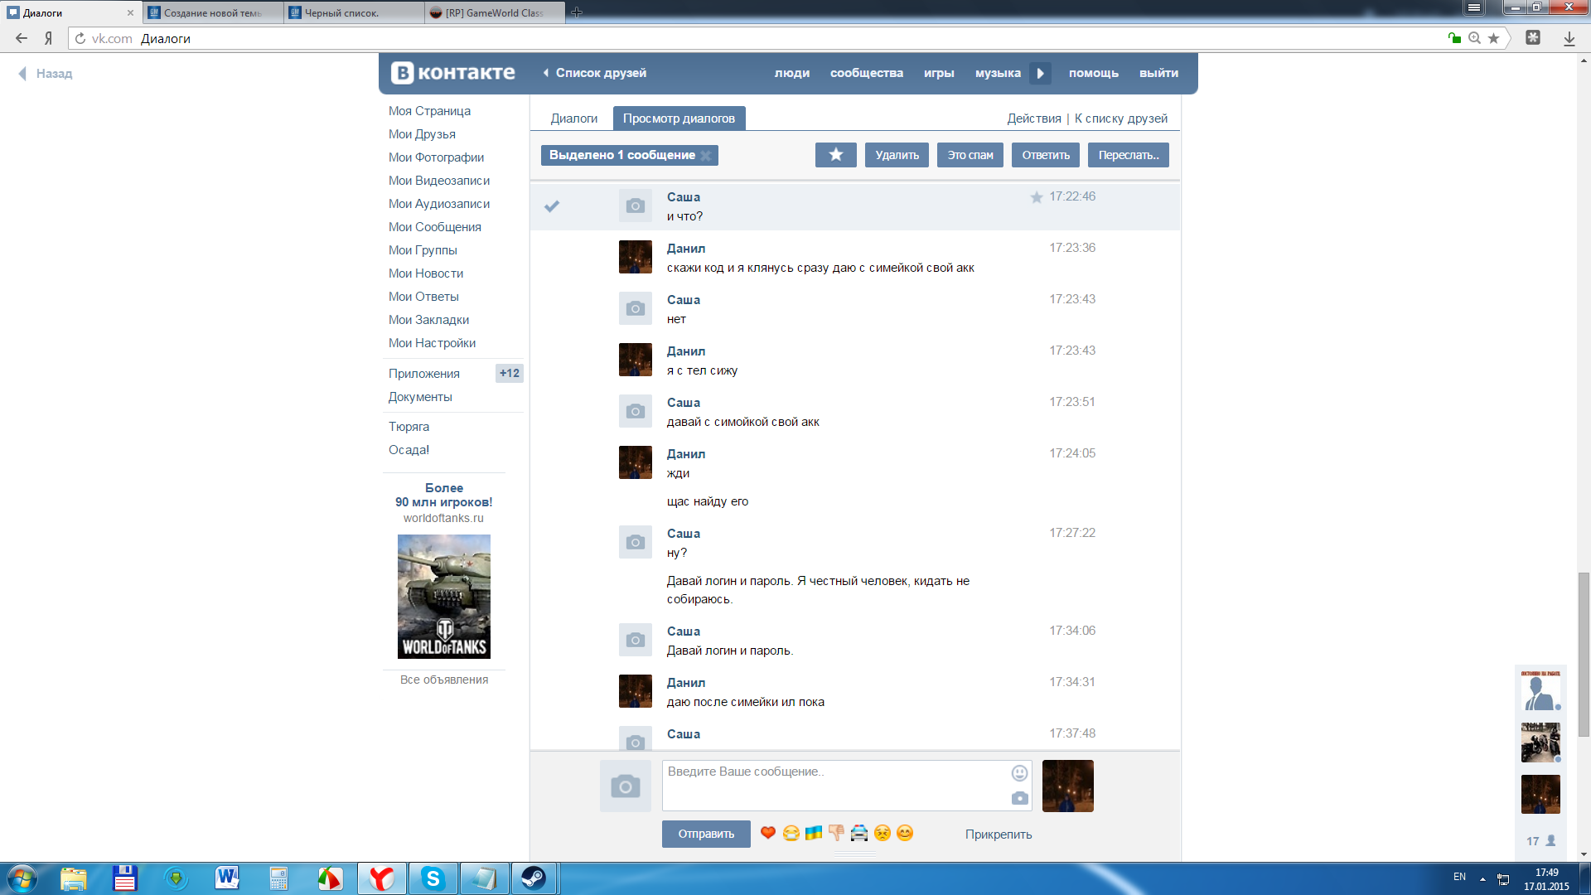Open emoji picker smiley in message box
Screen dimensions: 1591x895
coord(1019,773)
